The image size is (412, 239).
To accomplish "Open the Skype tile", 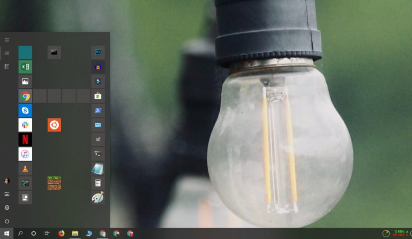I will 25,110.
